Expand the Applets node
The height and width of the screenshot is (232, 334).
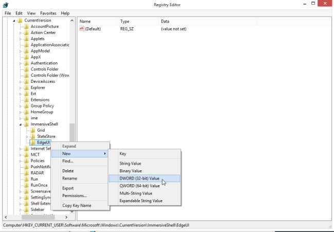21,39
